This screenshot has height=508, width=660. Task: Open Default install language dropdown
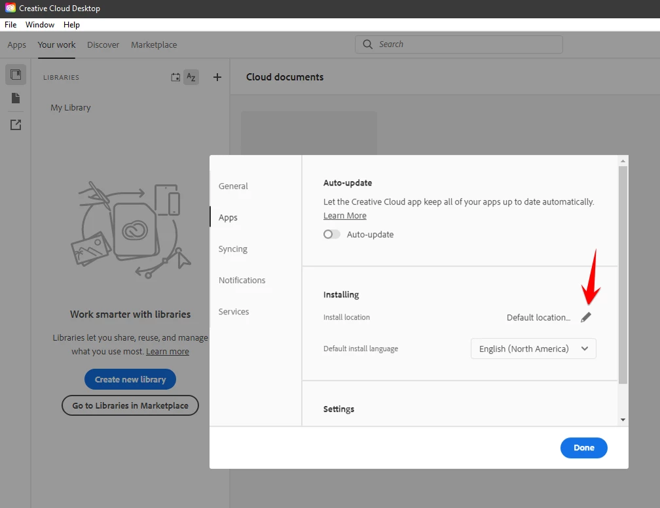click(533, 348)
